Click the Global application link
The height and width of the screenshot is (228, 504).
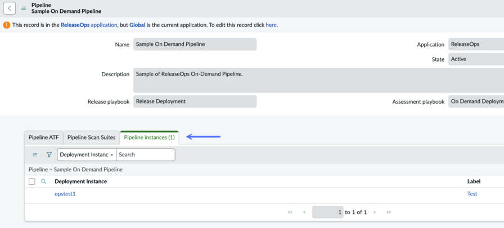pos(137,25)
